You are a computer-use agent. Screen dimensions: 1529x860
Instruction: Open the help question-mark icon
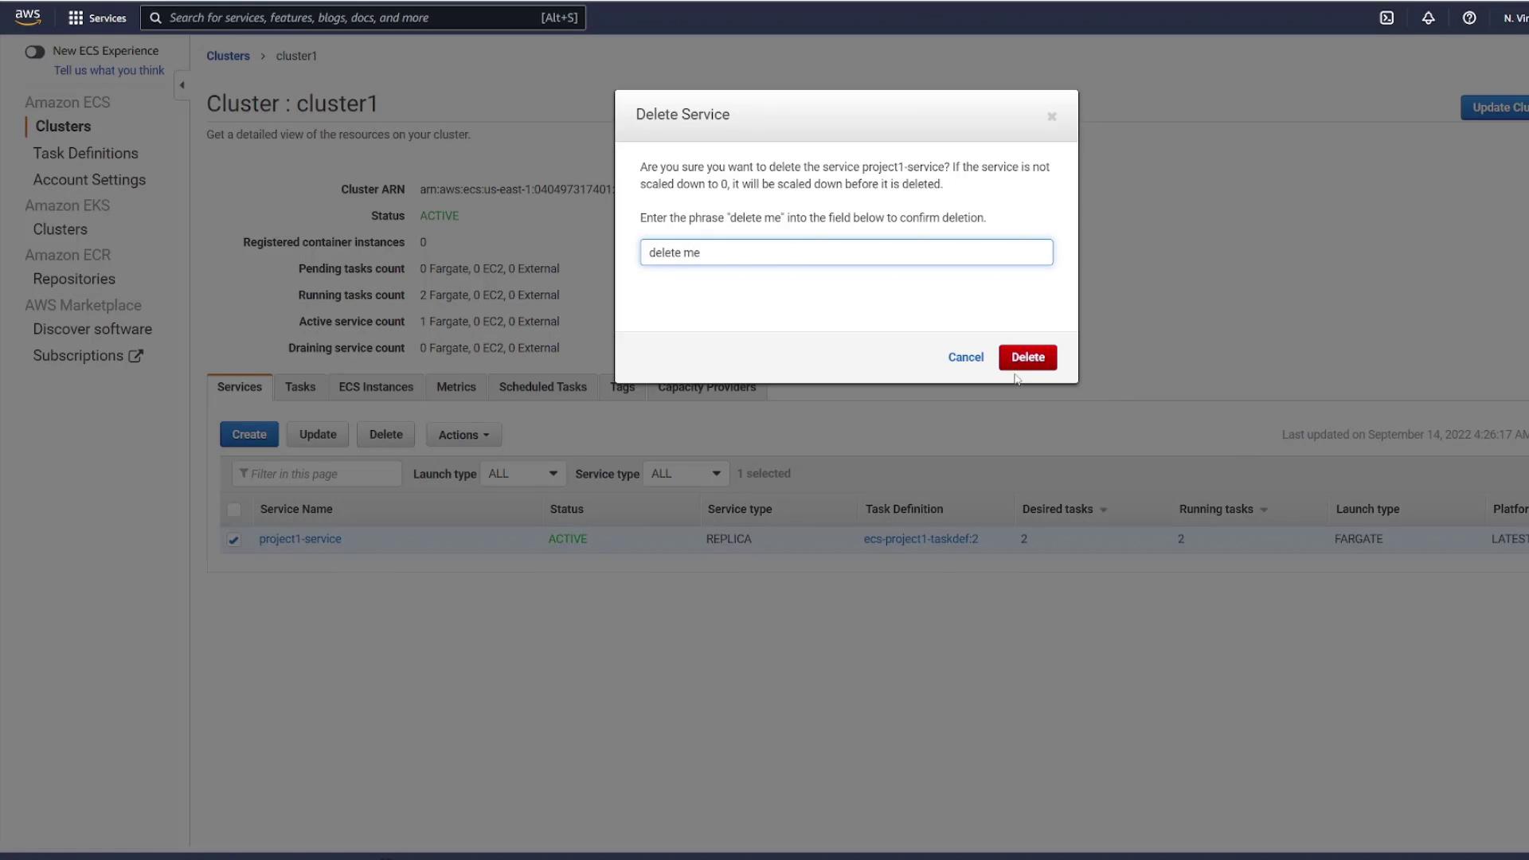(1469, 18)
